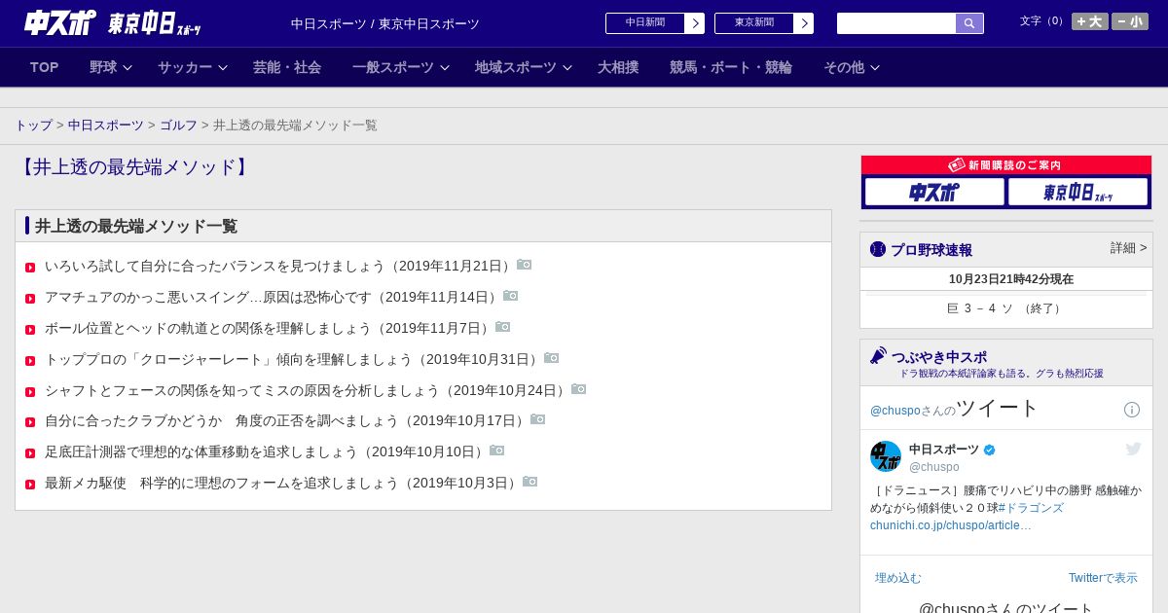Open the 東京新聞 link button
Screen dimensions: 1168x613
(x=764, y=23)
